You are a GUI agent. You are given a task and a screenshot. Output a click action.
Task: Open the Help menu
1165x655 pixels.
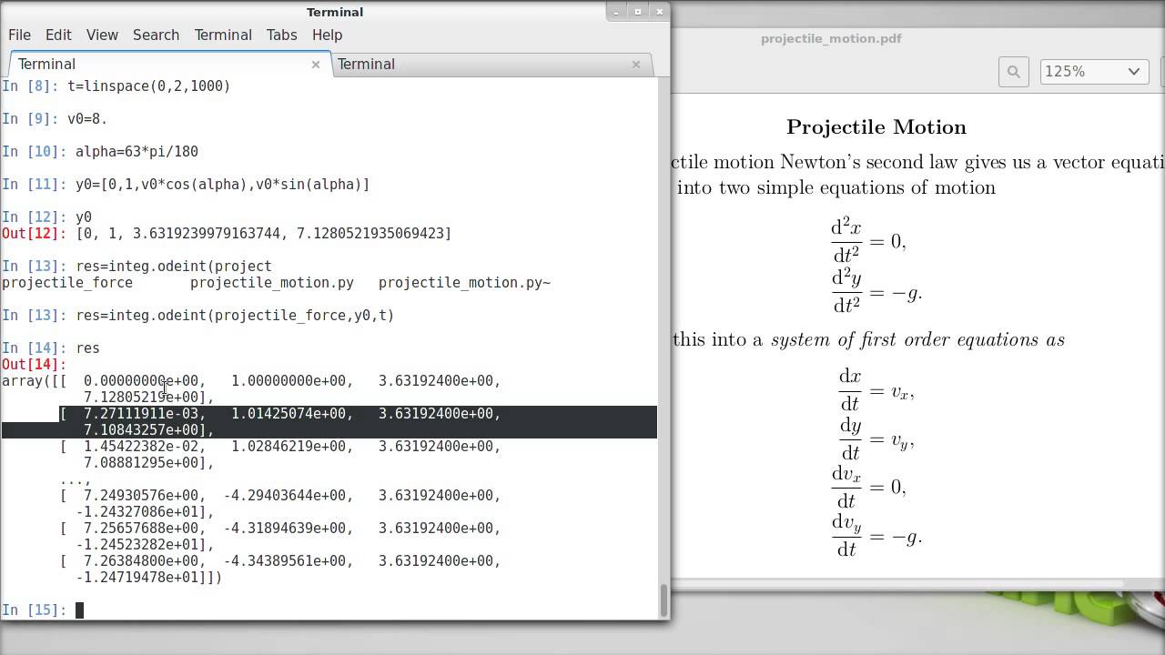(327, 35)
